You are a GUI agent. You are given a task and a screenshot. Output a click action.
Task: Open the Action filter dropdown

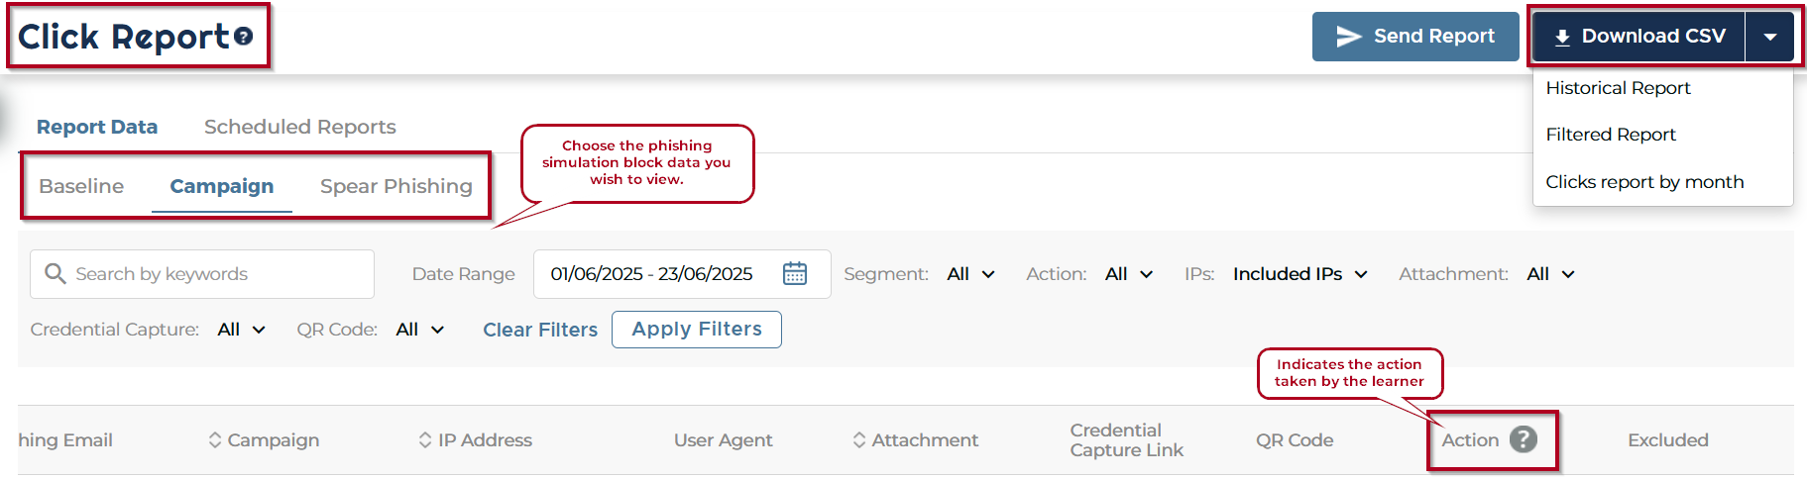pos(1129,274)
